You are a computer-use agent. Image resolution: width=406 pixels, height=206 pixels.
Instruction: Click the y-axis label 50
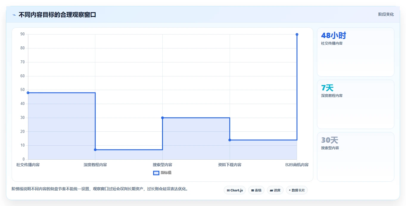click(x=22, y=90)
